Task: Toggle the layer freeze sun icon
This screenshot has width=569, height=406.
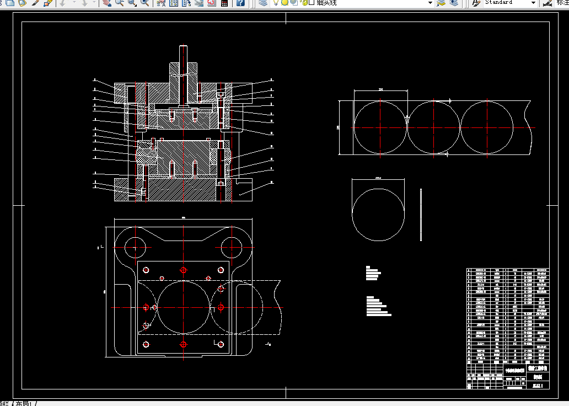Action: (x=285, y=3)
